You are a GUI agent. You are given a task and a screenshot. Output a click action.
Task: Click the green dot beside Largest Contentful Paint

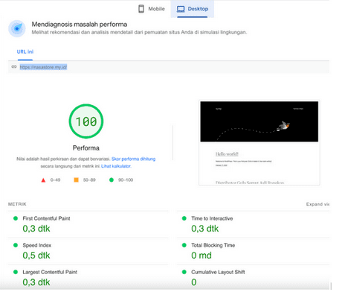pyautogui.click(x=16, y=272)
